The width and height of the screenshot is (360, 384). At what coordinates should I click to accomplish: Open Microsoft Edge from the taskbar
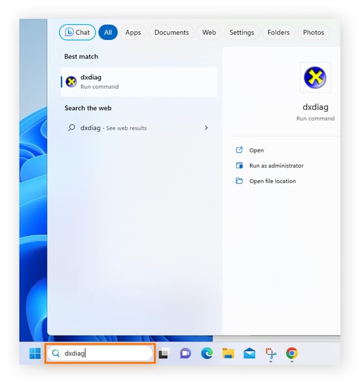[x=207, y=353]
